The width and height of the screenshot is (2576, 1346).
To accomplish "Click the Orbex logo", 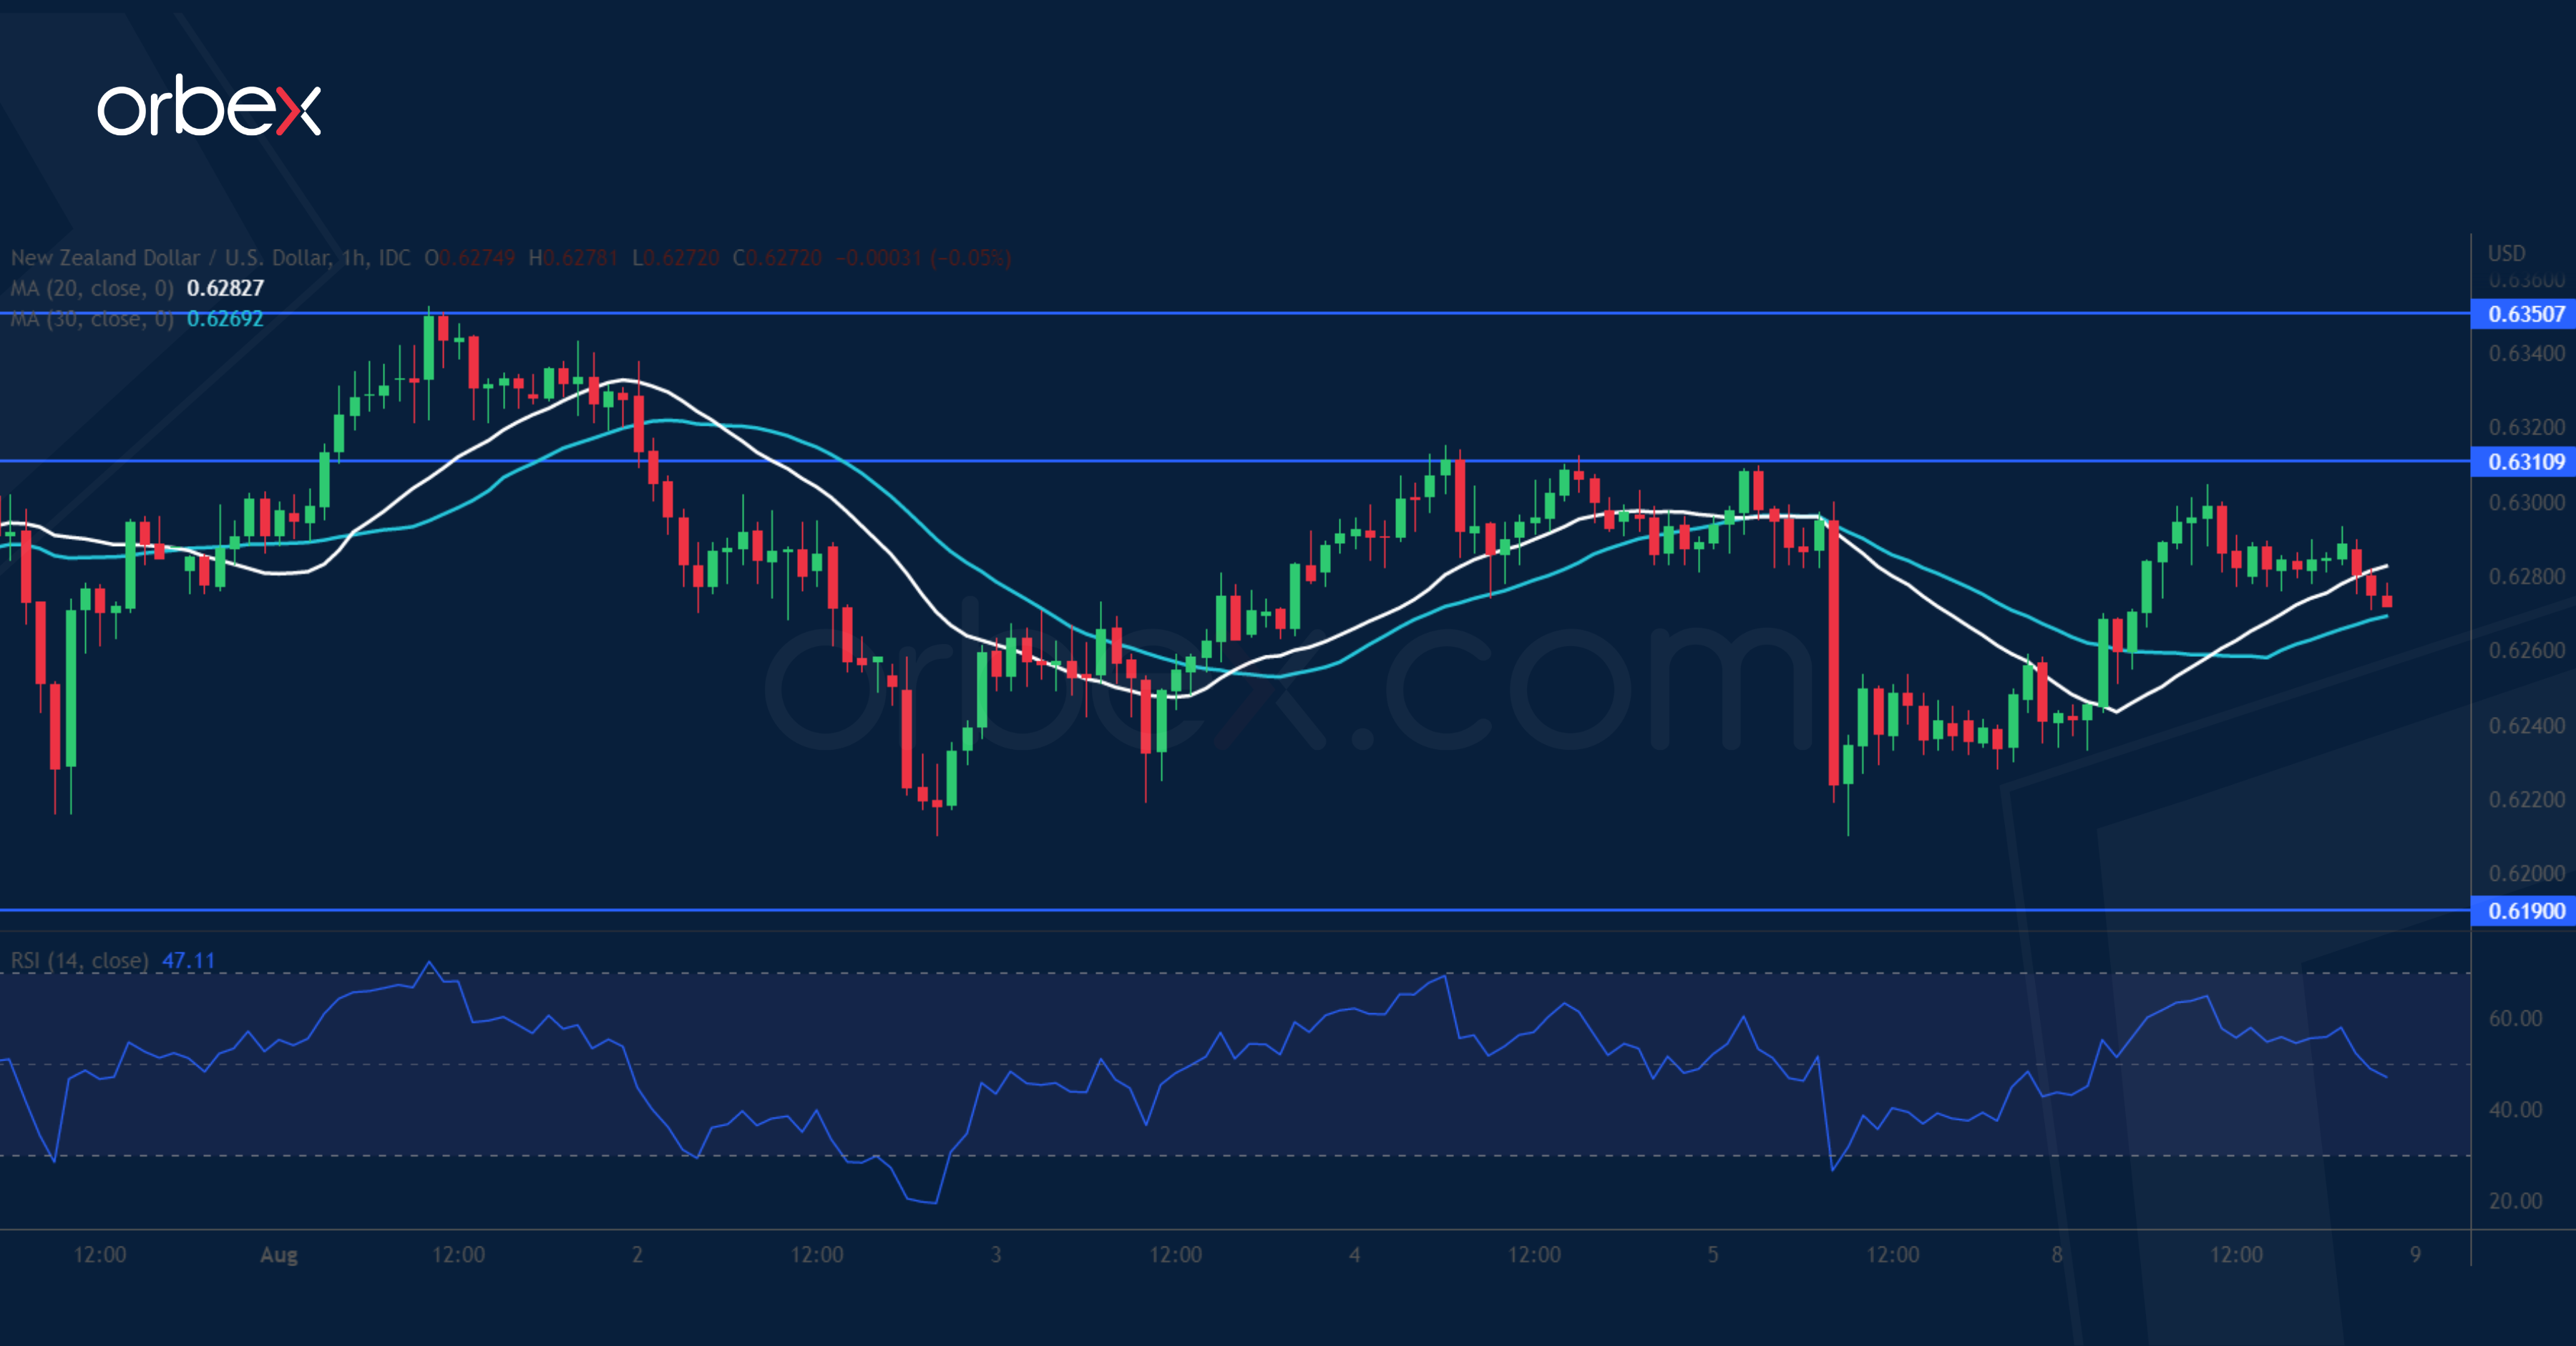I will tap(209, 106).
